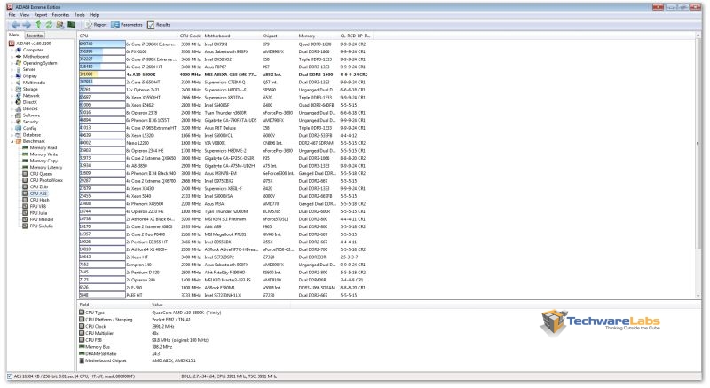Expand the Operating System tree node
Viewport: 710px width, 388px height.
[12, 63]
